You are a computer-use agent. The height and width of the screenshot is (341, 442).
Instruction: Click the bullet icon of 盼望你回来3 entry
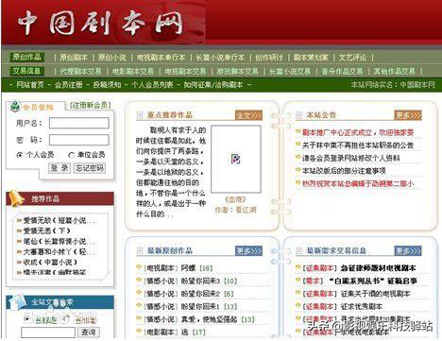pos(139,281)
